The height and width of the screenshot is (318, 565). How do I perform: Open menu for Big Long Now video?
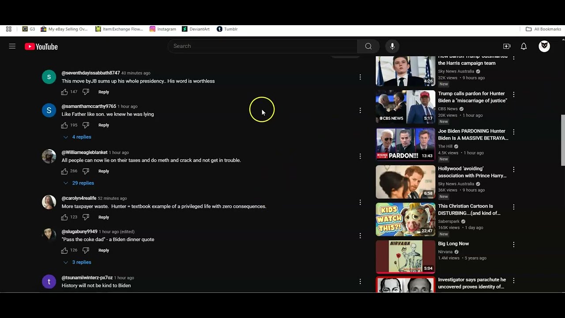click(514, 245)
